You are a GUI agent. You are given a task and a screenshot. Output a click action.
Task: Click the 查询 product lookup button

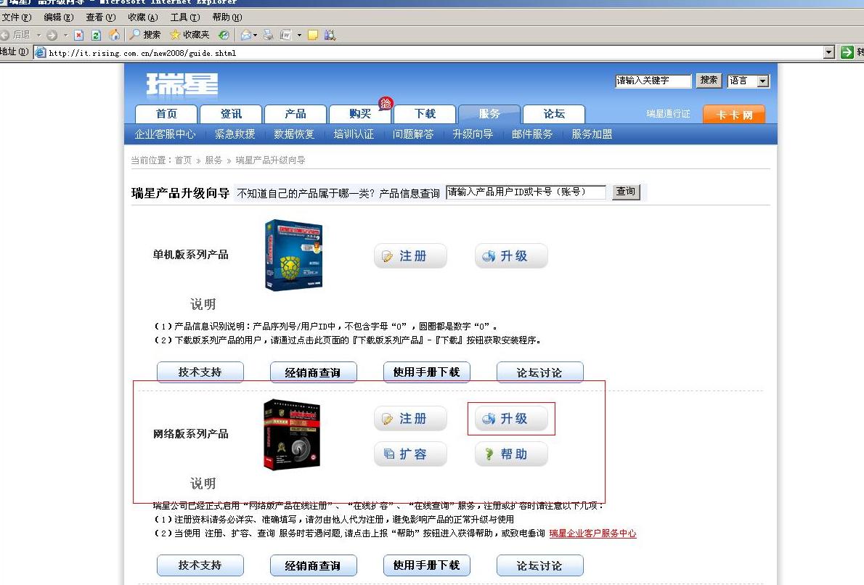tap(626, 192)
